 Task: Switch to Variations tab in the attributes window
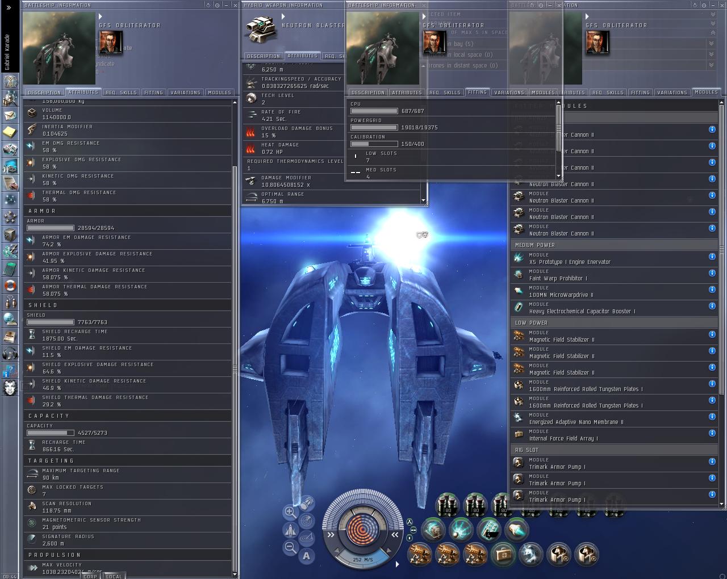click(186, 93)
